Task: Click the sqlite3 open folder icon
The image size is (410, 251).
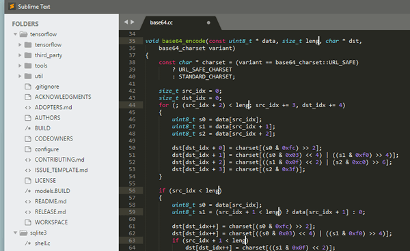Action: (23, 233)
